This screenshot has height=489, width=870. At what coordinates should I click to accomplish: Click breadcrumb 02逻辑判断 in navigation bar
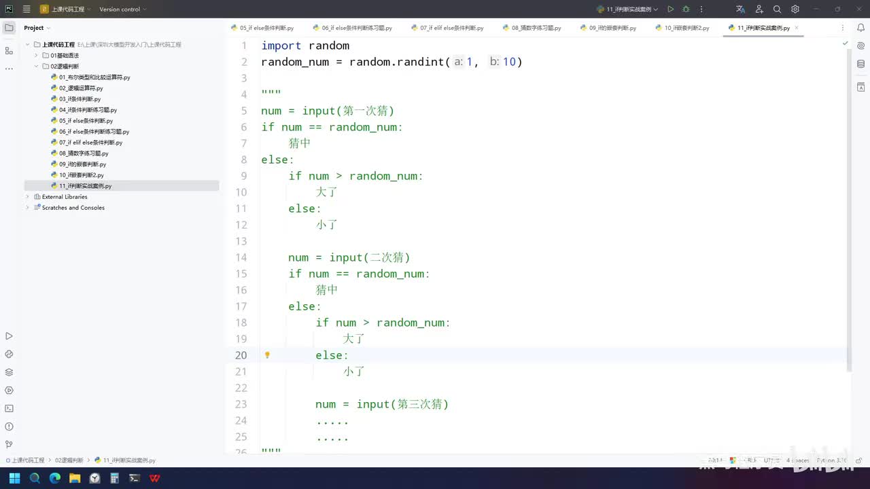tap(69, 460)
